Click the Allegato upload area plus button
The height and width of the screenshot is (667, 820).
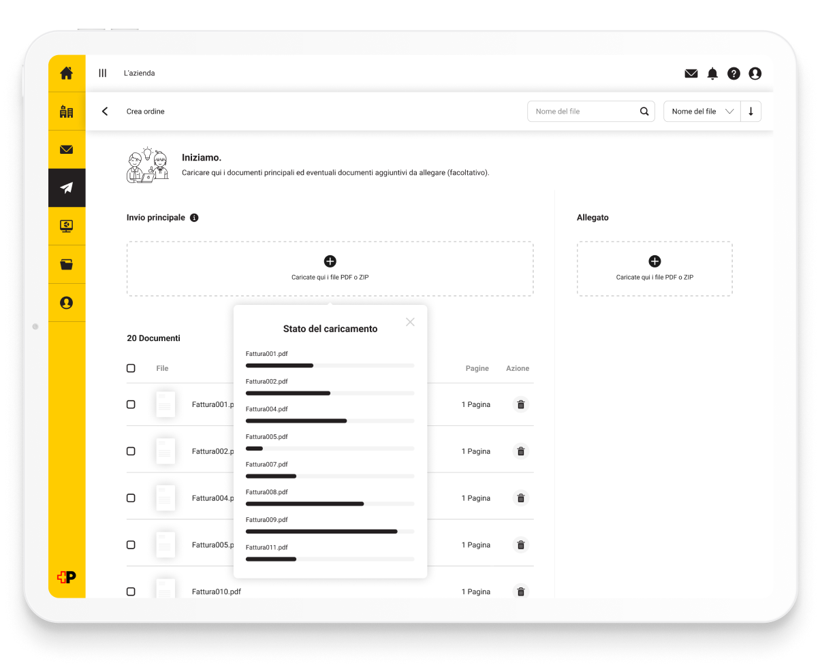pyautogui.click(x=655, y=261)
